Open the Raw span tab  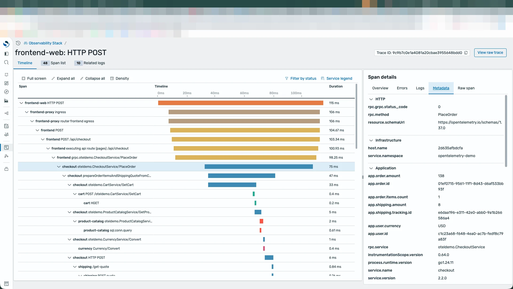[x=466, y=88]
